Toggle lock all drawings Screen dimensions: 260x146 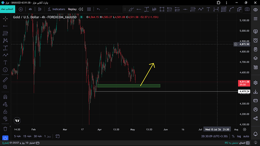(x=5, y=111)
